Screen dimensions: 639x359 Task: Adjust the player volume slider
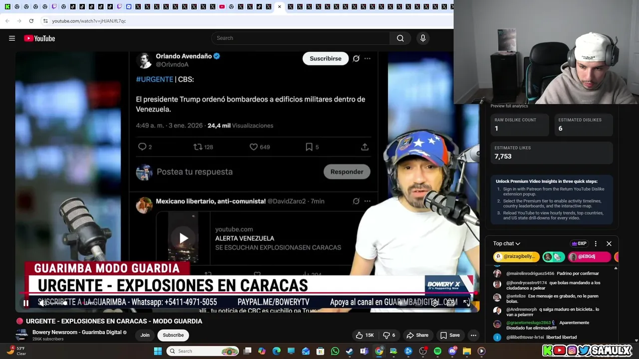pos(57,303)
